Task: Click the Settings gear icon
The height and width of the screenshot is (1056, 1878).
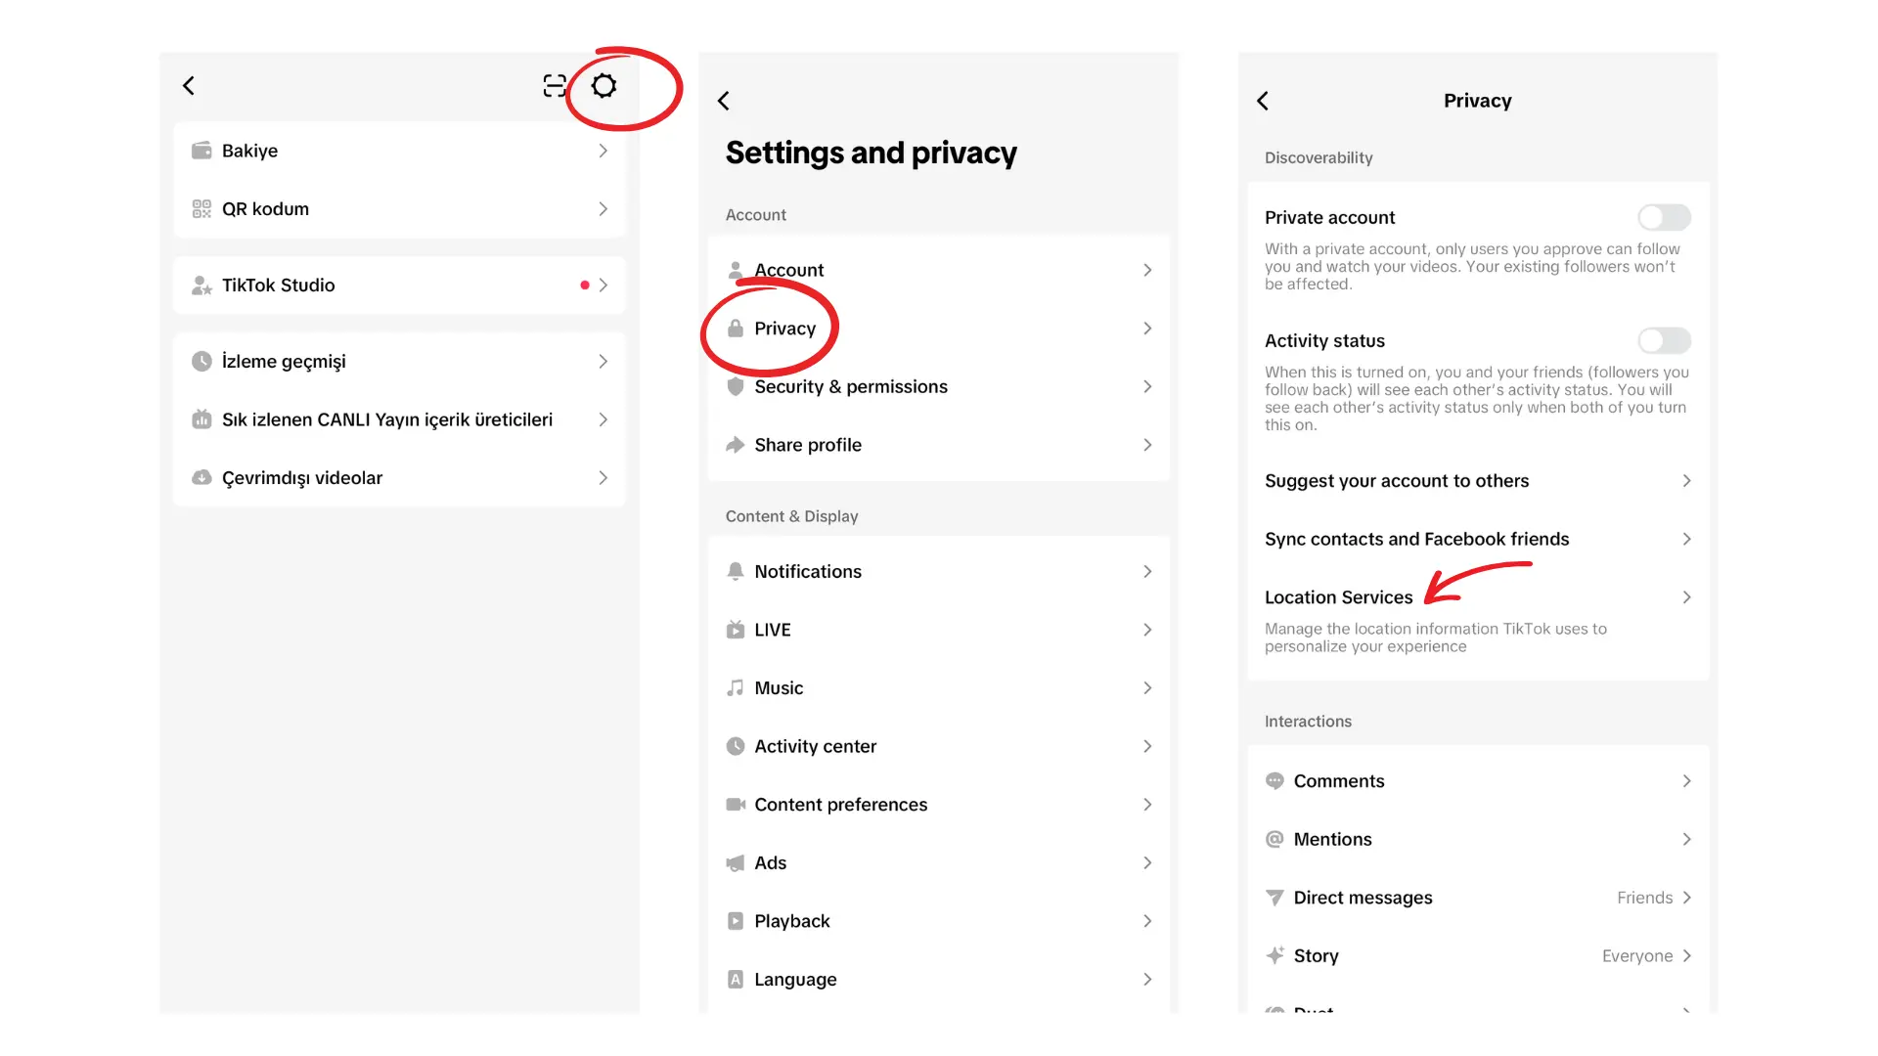Action: 603,85
